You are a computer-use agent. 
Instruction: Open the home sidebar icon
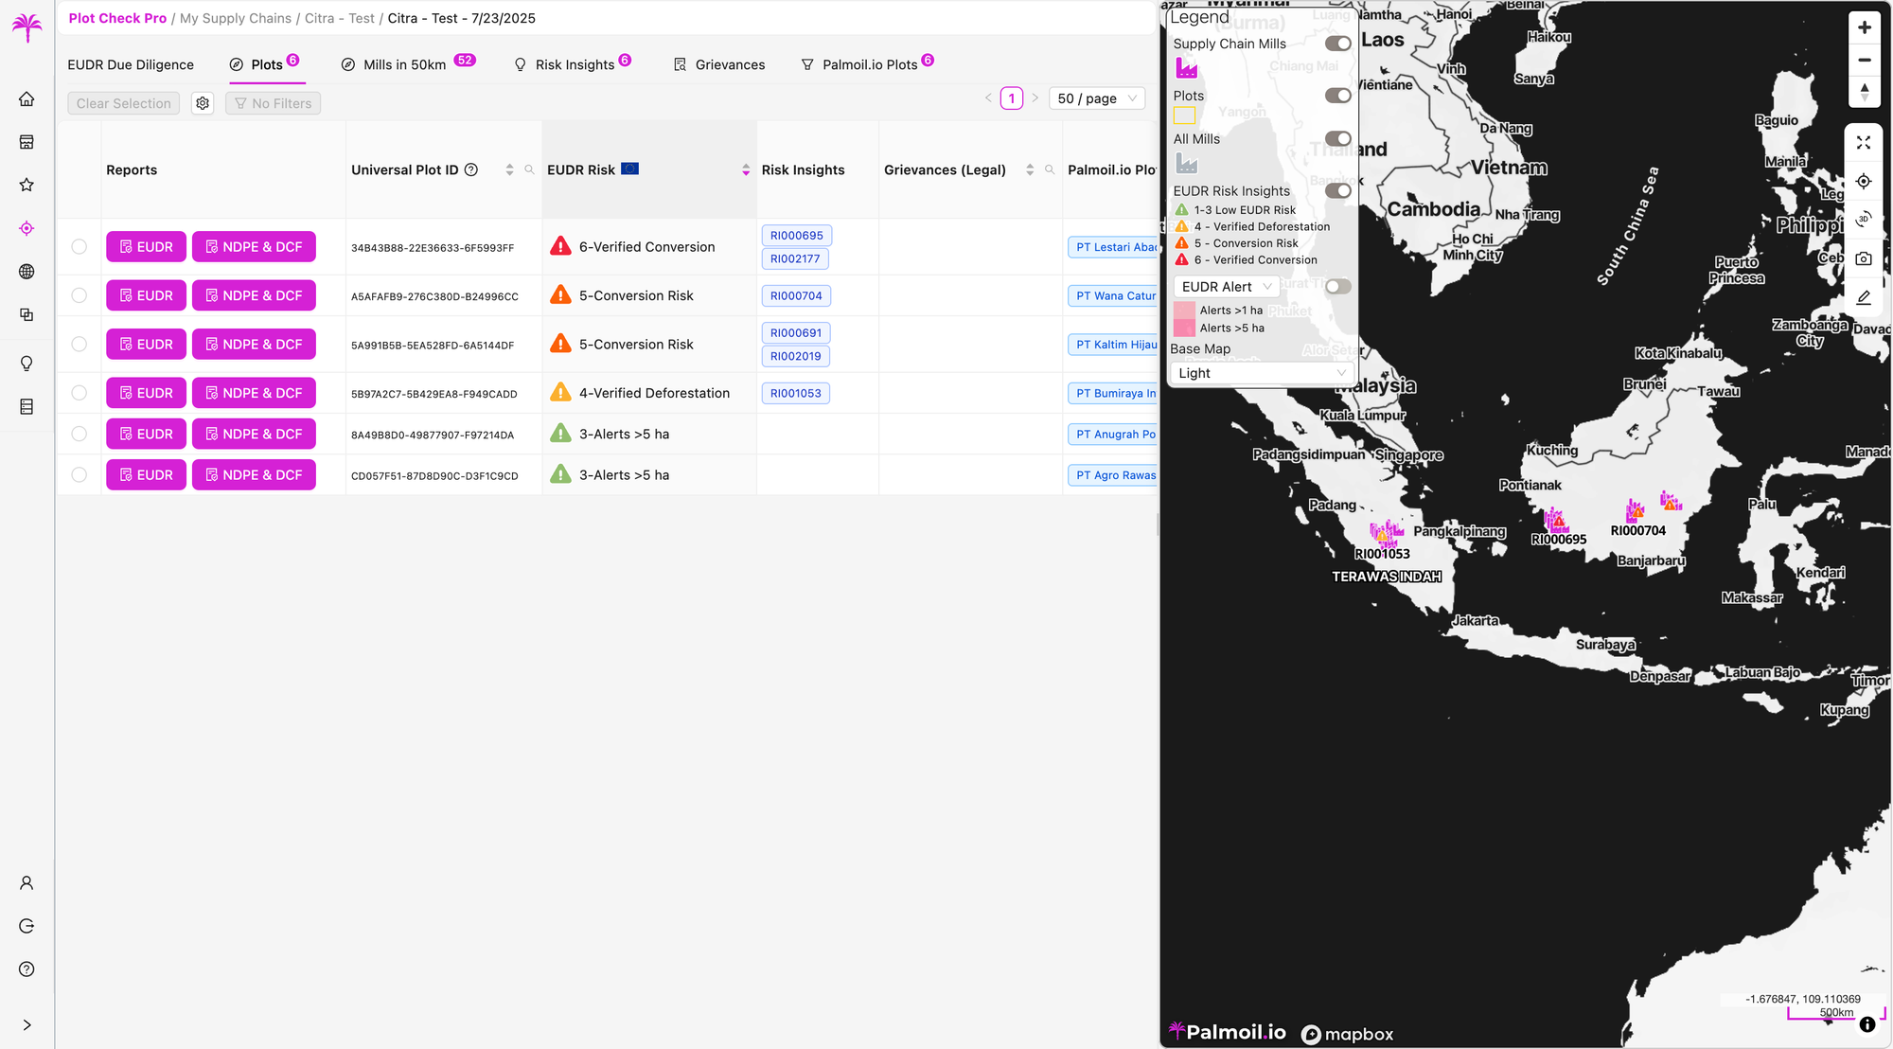[x=27, y=99]
